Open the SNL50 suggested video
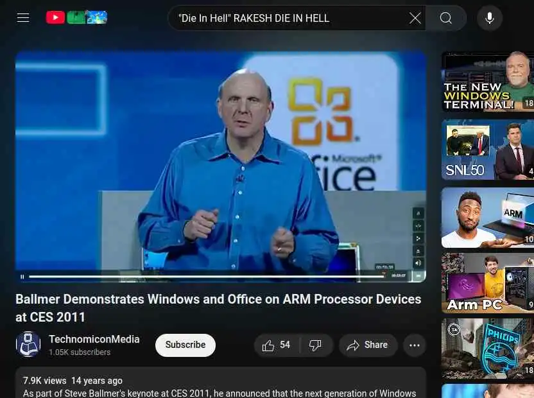This screenshot has width=534, height=398. coord(488,150)
